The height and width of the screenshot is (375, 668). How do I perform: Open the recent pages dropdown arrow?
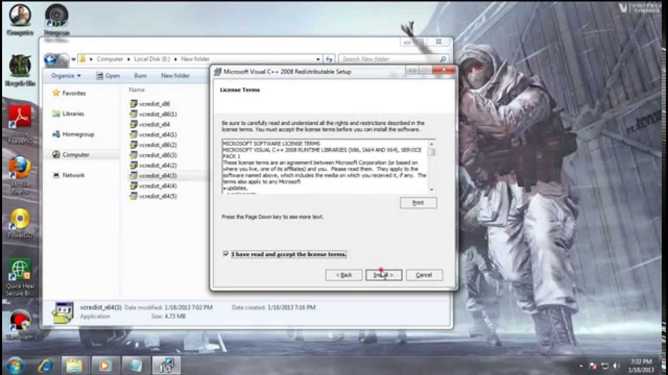pos(73,59)
